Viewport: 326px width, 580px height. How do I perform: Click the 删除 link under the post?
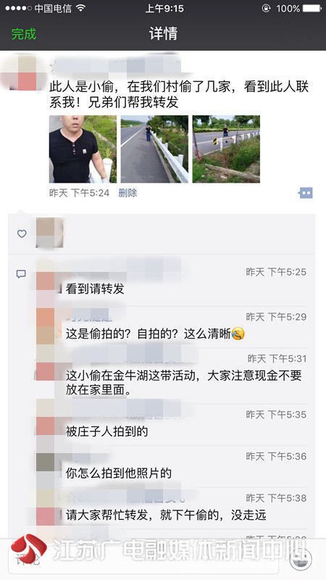128,193
